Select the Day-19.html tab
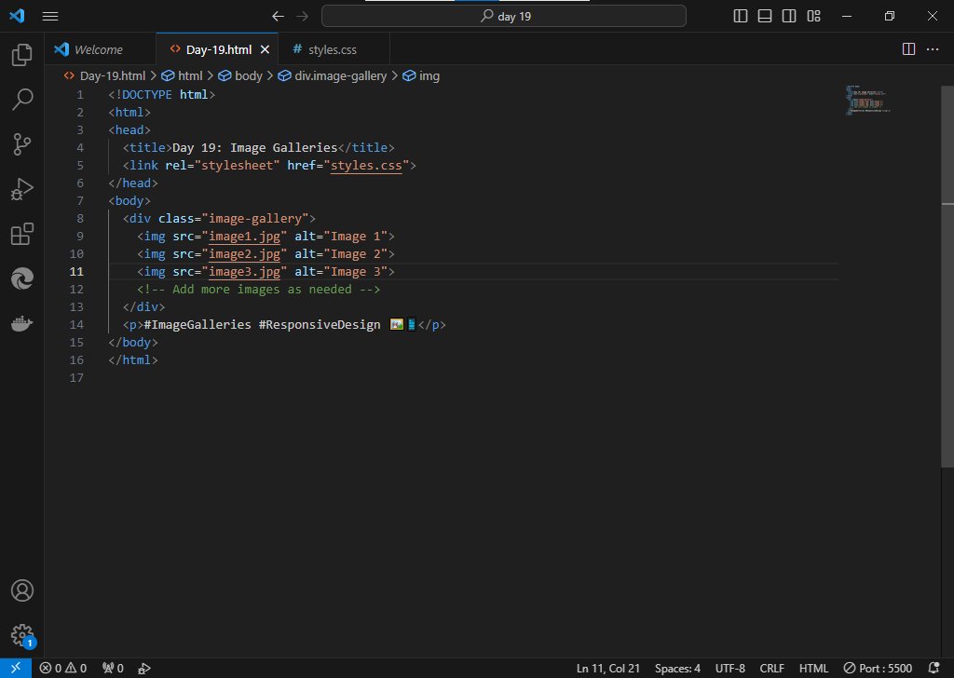 click(218, 50)
